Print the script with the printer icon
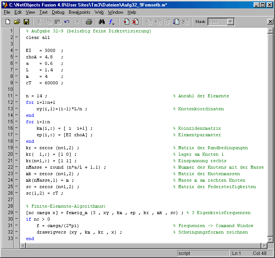This screenshot has height=258, width=275. tap(89, 22)
